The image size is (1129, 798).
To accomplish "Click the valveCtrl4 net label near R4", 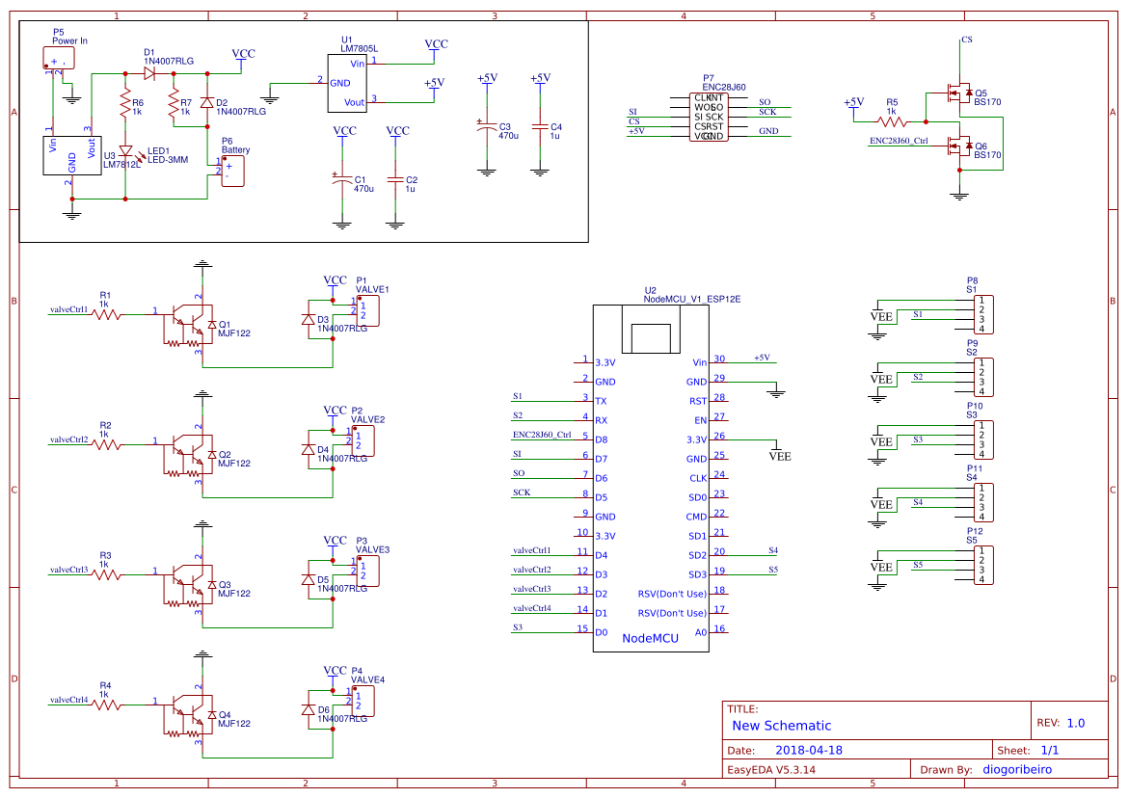I will point(68,700).
